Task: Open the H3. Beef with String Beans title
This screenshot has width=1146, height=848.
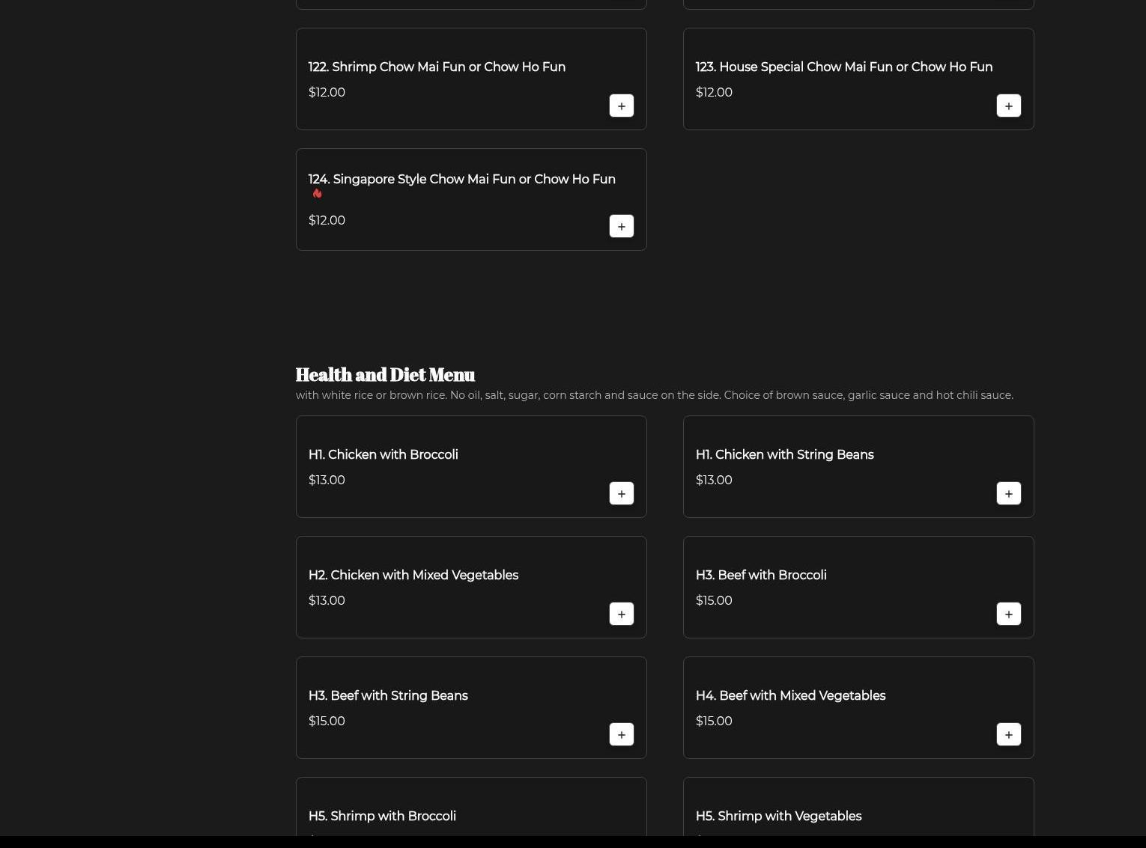Action: [x=388, y=695]
